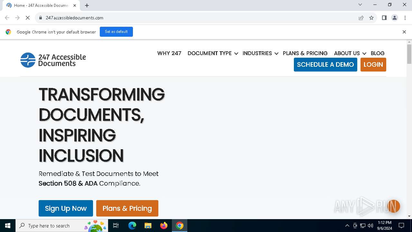
Task: Click the 247 Accessible Documents logo
Action: click(x=53, y=60)
